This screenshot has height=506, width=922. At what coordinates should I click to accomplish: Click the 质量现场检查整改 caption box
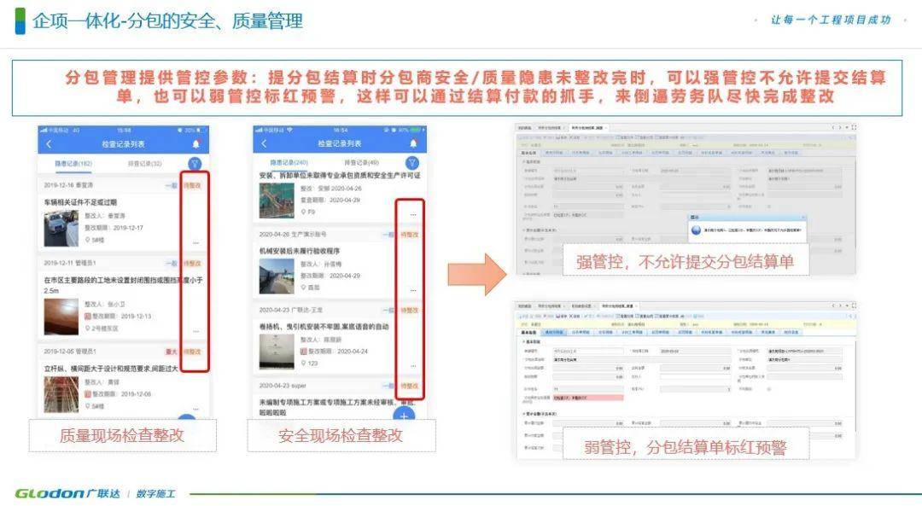click(121, 436)
